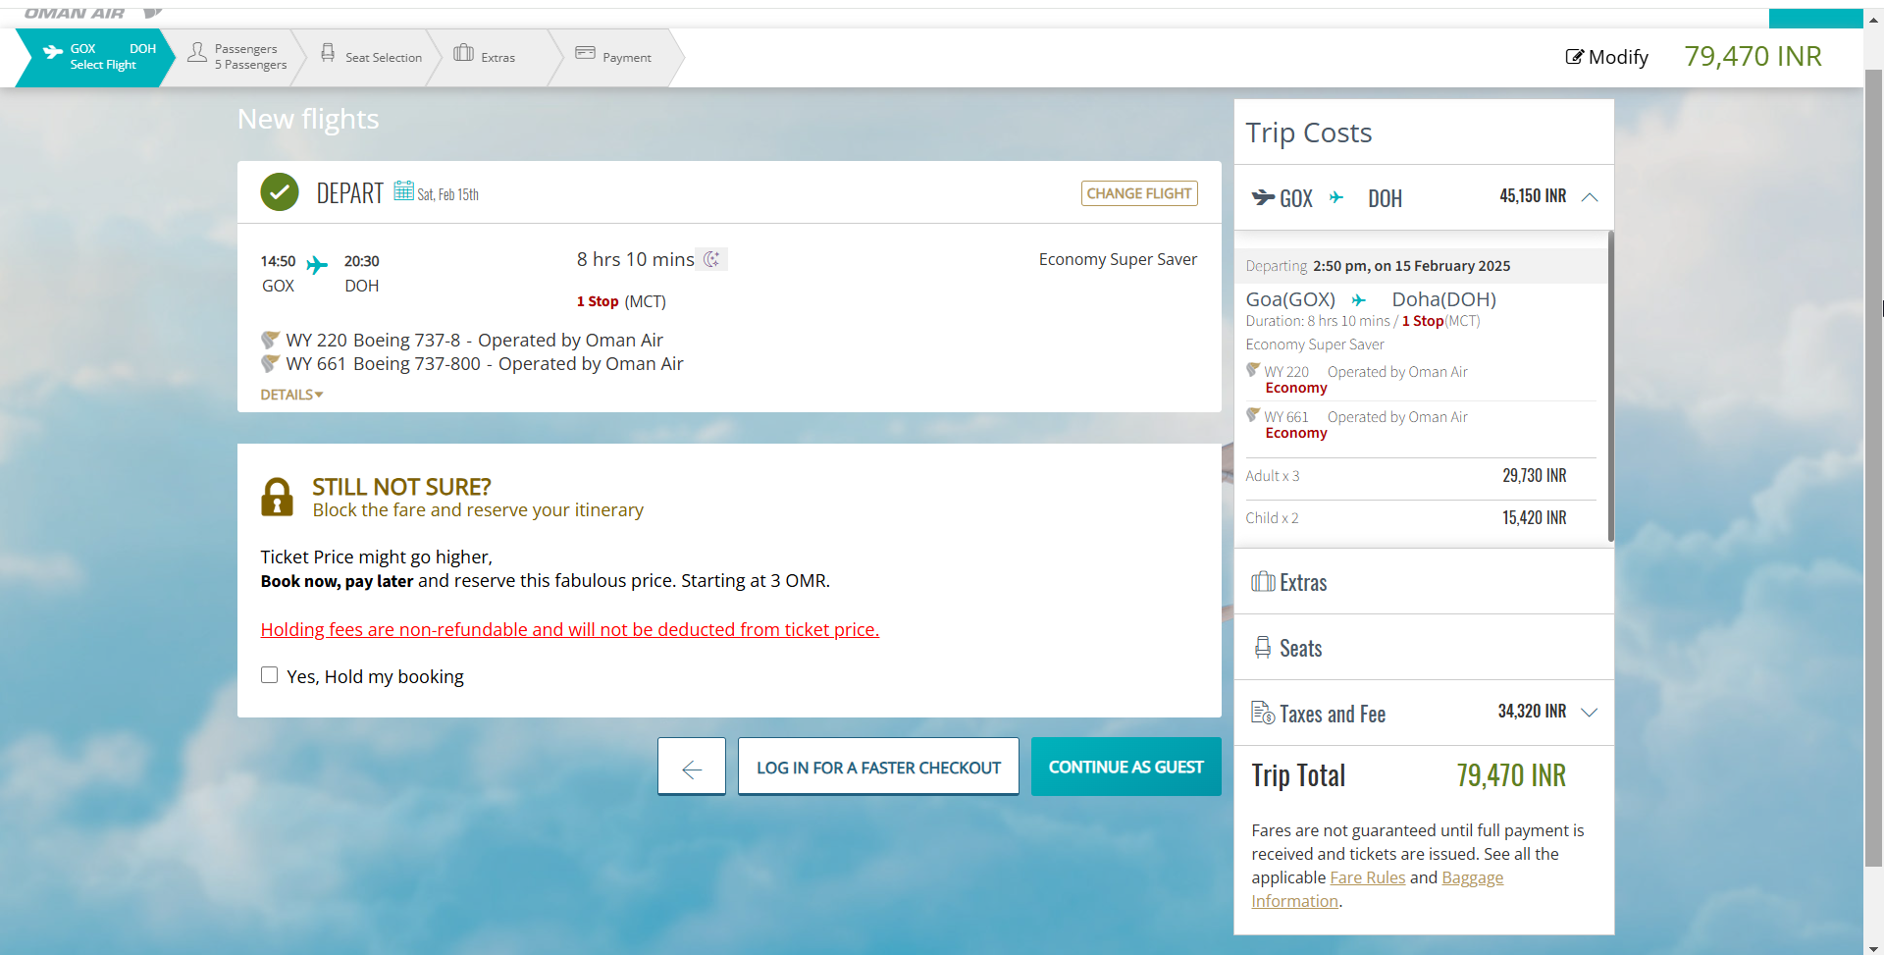
Task: Click LOG IN FOR A FASTER CHECKOUT
Action: pyautogui.click(x=878, y=767)
